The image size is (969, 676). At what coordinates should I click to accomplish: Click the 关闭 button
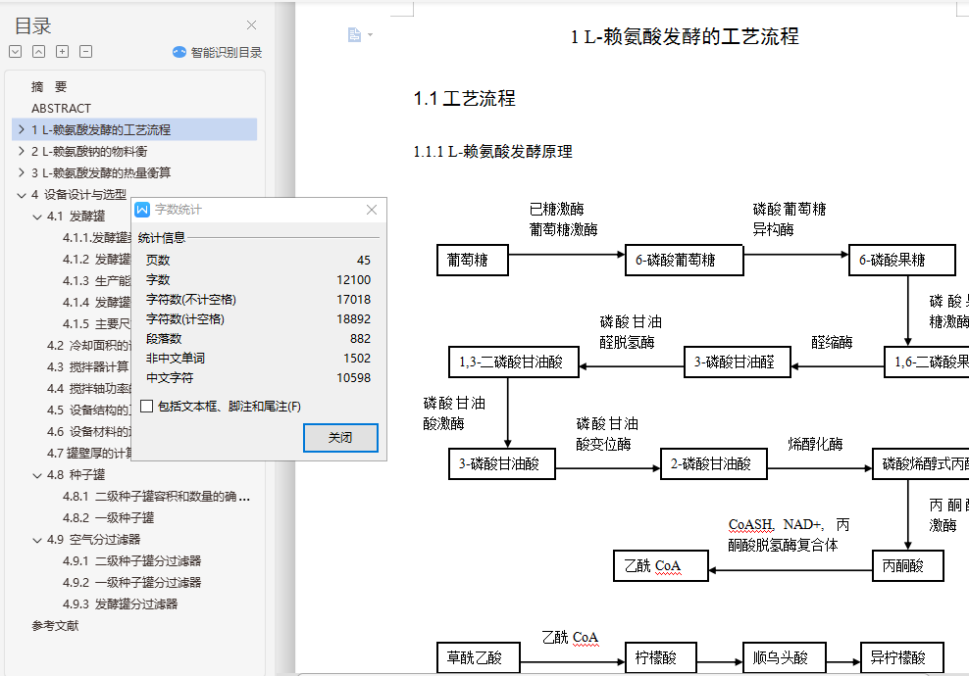coord(340,438)
